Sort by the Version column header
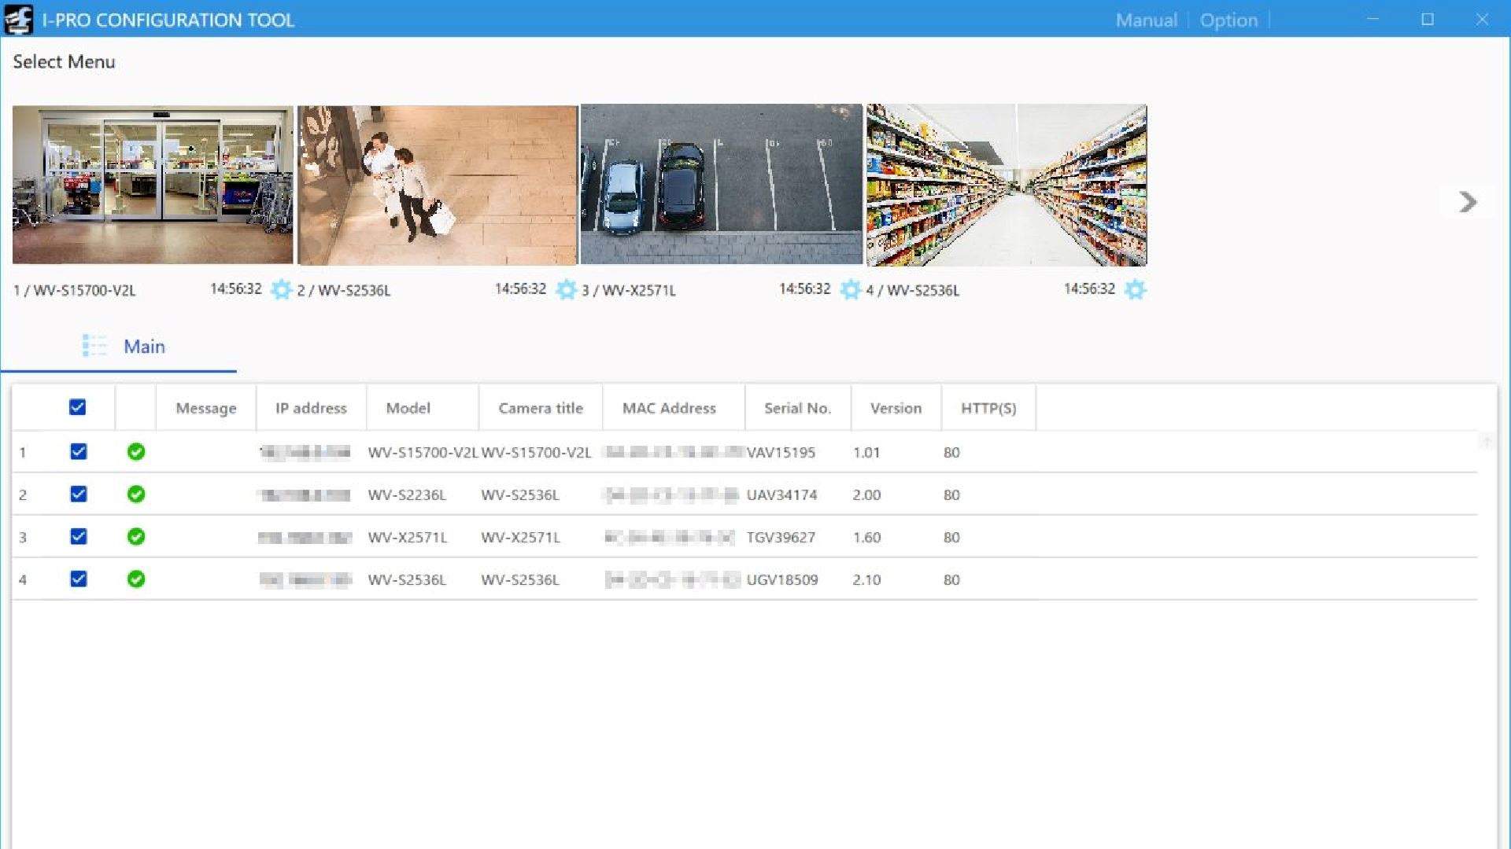This screenshot has width=1511, height=849. click(x=896, y=408)
